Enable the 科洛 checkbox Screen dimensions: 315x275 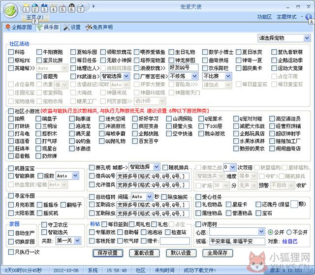[11, 52]
